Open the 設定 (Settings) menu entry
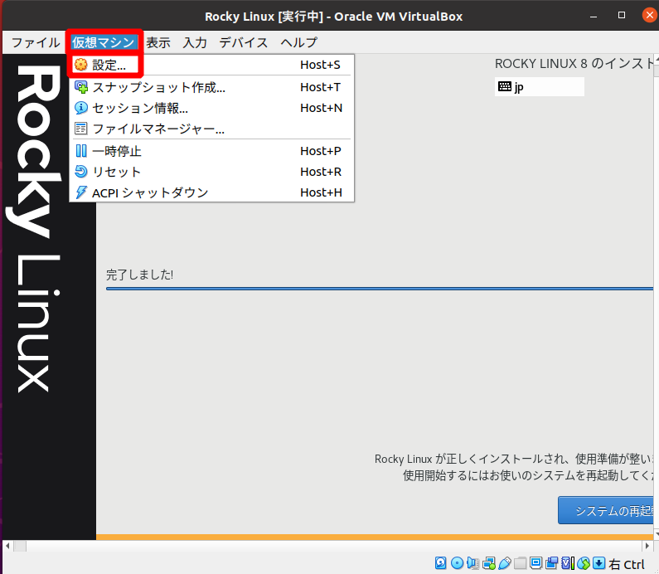Viewport: 659px width, 574px height. 211,65
